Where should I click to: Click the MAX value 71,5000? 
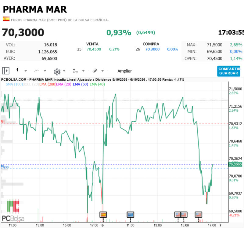214,45
